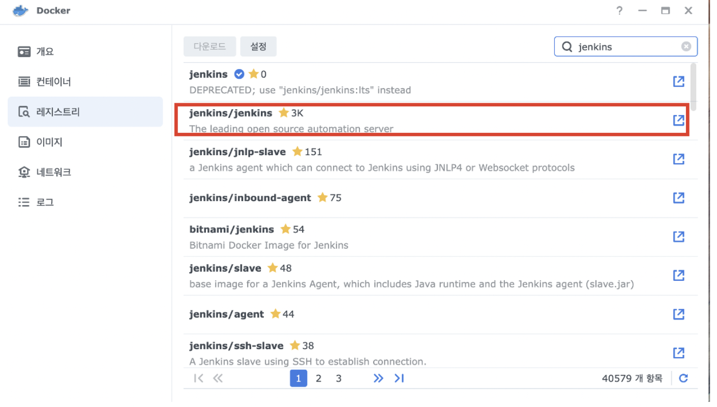This screenshot has height=407, width=717.
Task: Click the 설정 settings button
Action: click(x=258, y=46)
